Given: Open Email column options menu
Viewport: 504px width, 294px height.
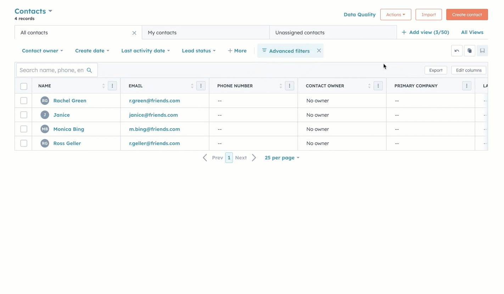Looking at the screenshot, I should click(201, 86).
